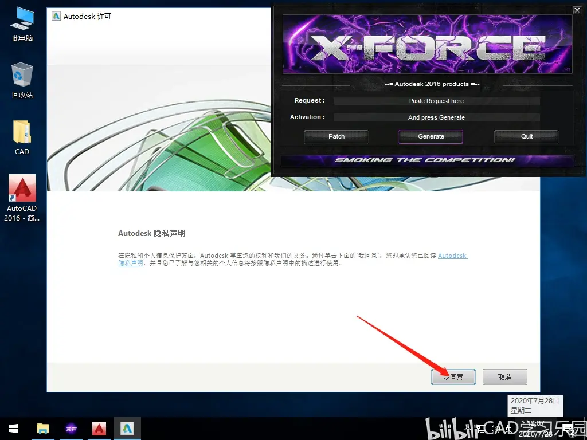Open File Explorer from the taskbar

pos(42,429)
